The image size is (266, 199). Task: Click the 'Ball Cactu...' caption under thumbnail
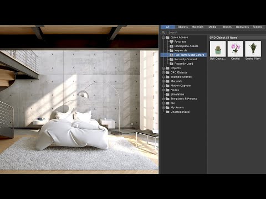pos(218,59)
